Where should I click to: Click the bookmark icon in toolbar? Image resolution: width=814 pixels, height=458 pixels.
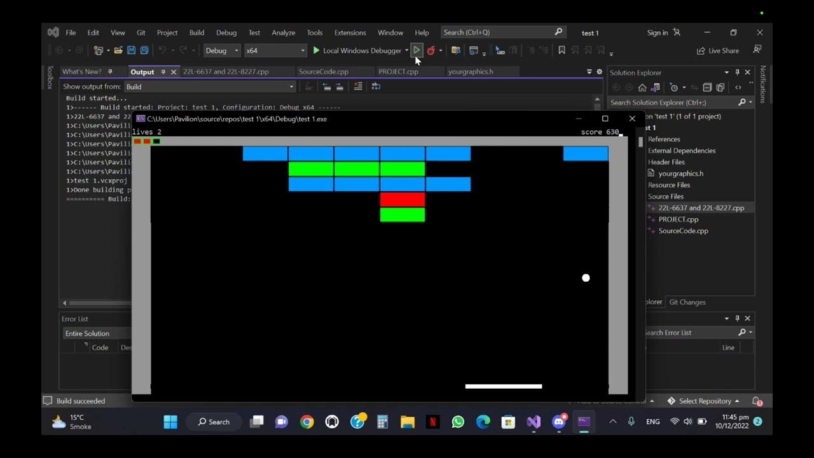(x=562, y=50)
